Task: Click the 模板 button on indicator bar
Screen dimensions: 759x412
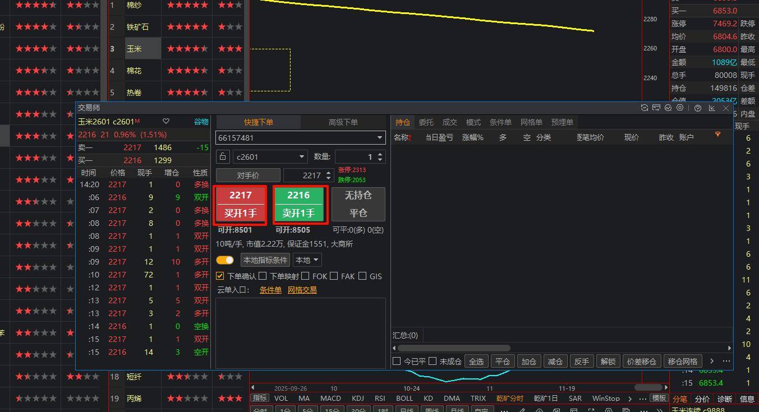Action: click(x=659, y=399)
